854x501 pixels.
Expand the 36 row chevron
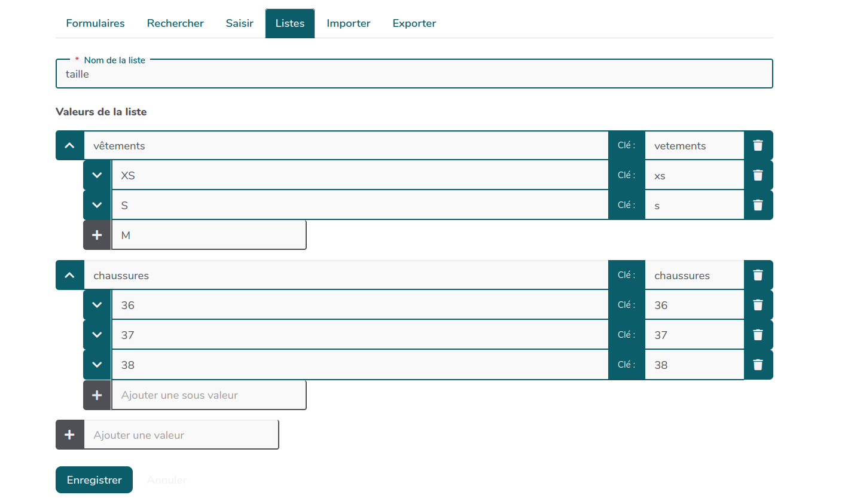(97, 305)
